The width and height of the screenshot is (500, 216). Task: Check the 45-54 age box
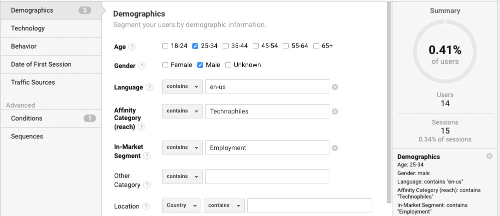[255, 46]
